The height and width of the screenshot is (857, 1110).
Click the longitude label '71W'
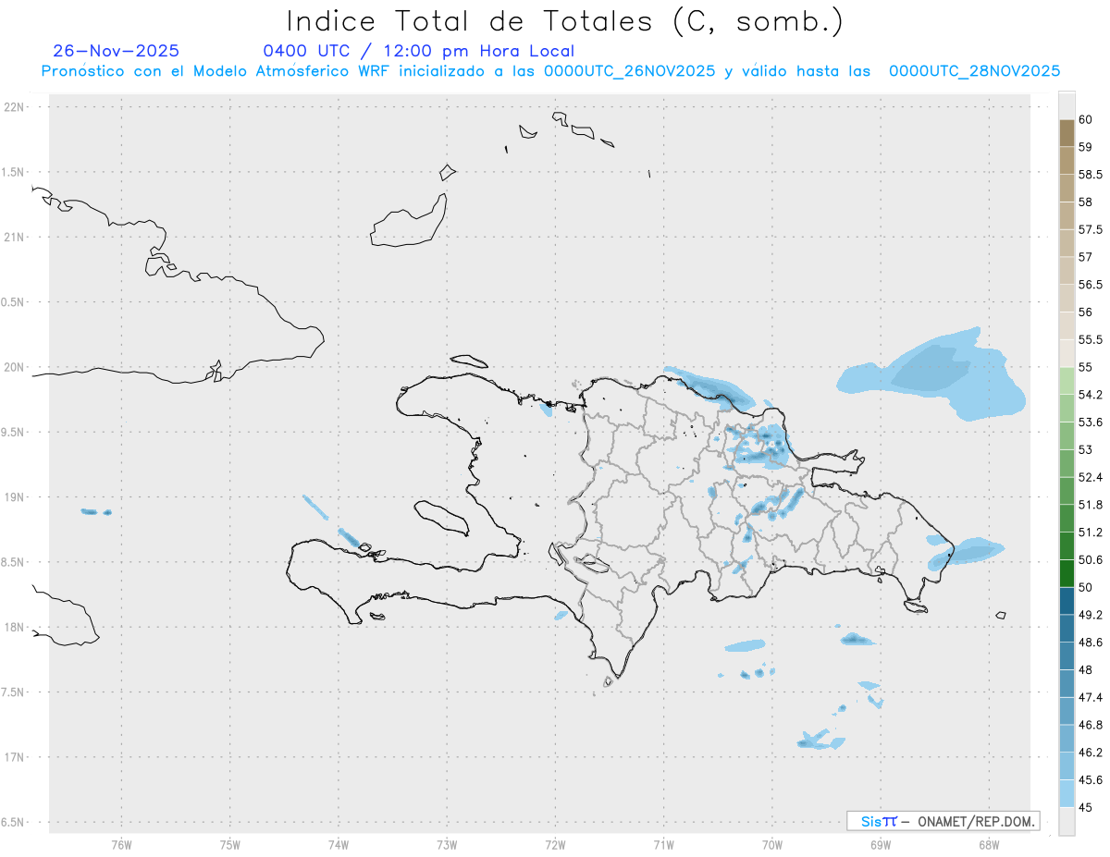(x=663, y=844)
